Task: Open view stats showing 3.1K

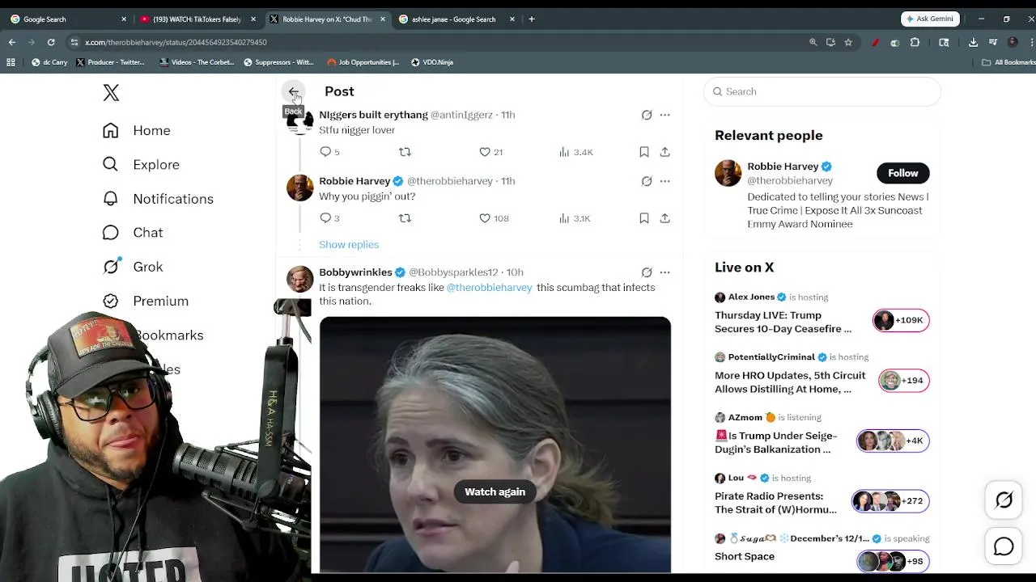Action: pos(575,218)
